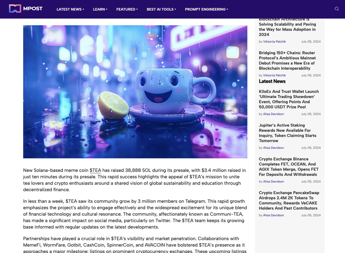Expand the Learn dropdown arrow
This screenshot has height=253, width=345.
coord(107,9)
